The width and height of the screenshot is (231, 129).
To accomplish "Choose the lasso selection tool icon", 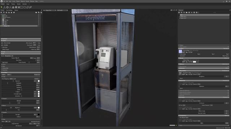I will tap(27, 7).
